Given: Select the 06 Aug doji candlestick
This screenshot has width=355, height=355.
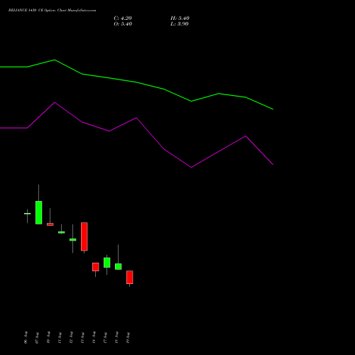Looking at the screenshot, I should pos(27,214).
